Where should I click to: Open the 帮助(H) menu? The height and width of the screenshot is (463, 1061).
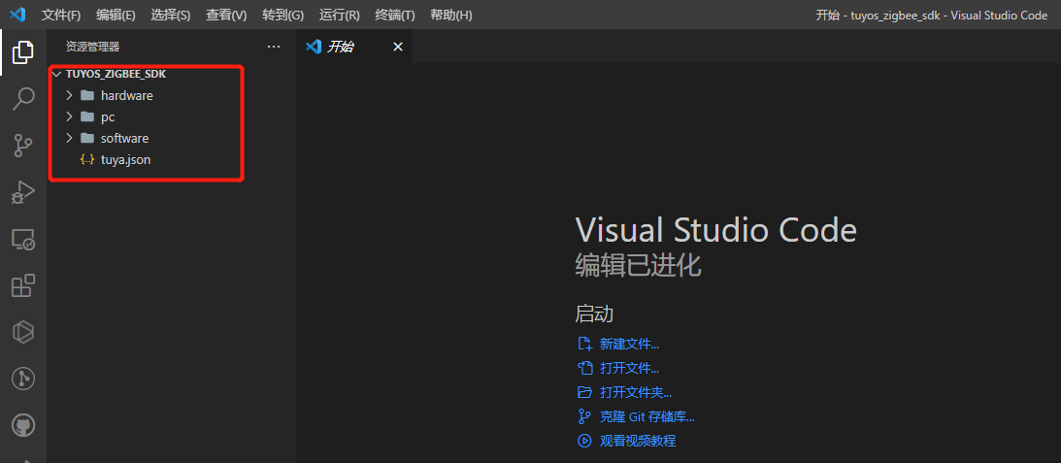click(x=450, y=15)
